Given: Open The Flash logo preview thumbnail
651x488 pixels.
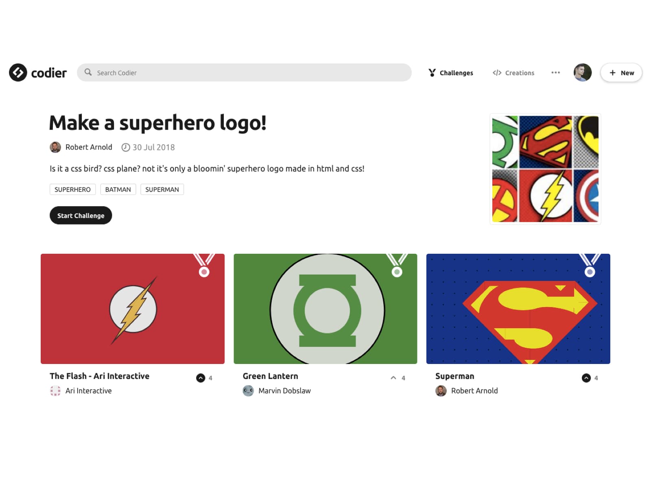Looking at the screenshot, I should coord(133,309).
